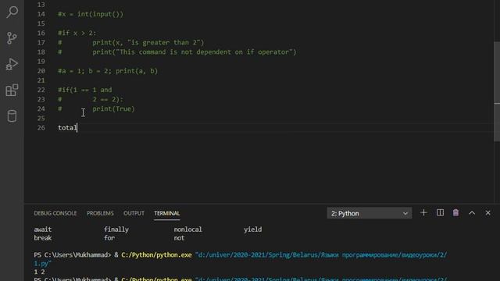500x281 pixels.
Task: Split the terminal panel
Action: (440, 213)
